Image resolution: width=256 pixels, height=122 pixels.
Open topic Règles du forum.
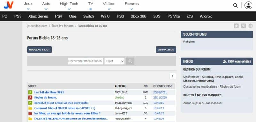coord(45,97)
